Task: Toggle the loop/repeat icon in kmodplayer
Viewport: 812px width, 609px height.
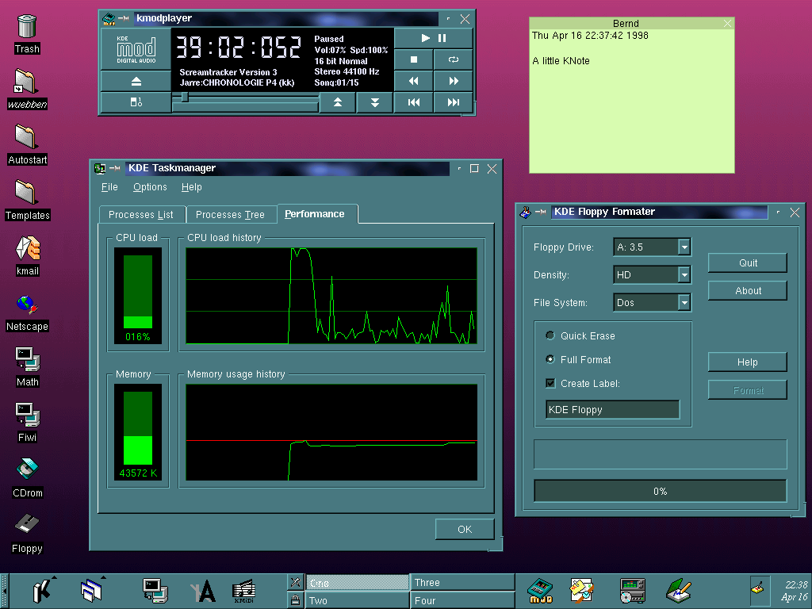Action: point(453,59)
